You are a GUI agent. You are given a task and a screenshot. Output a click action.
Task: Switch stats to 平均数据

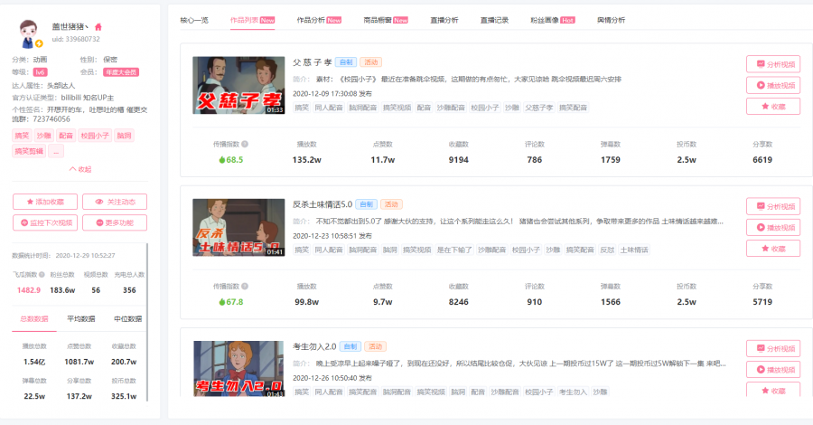tap(81, 318)
